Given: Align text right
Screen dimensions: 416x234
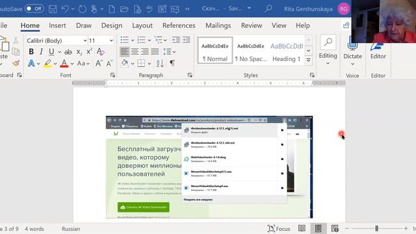Looking at the screenshot, I should 144,51.
